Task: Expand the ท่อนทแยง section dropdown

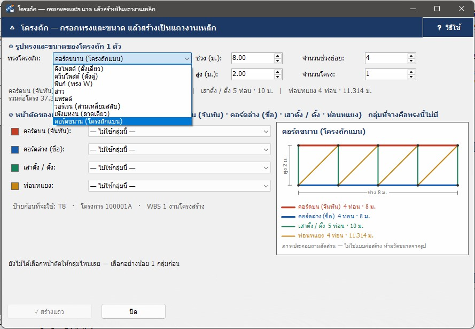Action: [x=180, y=186]
